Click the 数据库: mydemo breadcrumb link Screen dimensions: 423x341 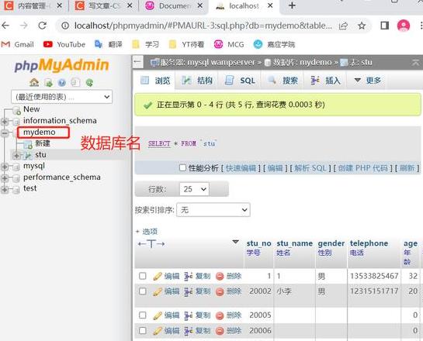pyautogui.click(x=302, y=62)
